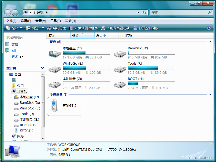Expand the address bar history dropdown

138,13
